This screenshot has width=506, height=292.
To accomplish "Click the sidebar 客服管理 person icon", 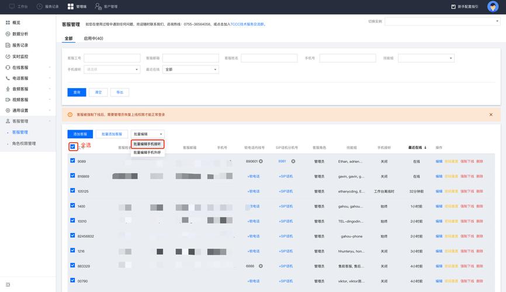I will [x=8, y=121].
